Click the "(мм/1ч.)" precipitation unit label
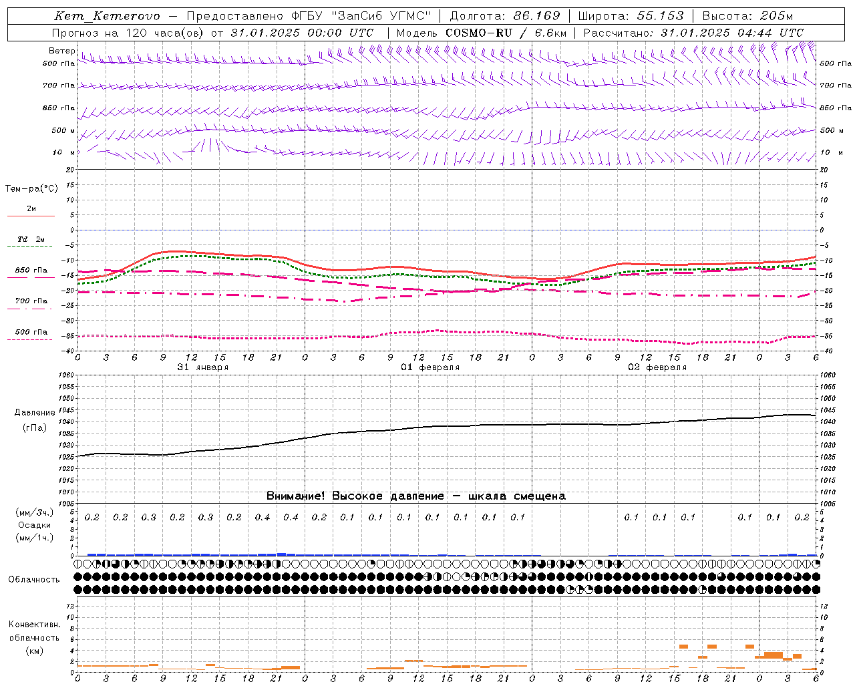This screenshot has height=684, width=855. pyautogui.click(x=35, y=538)
